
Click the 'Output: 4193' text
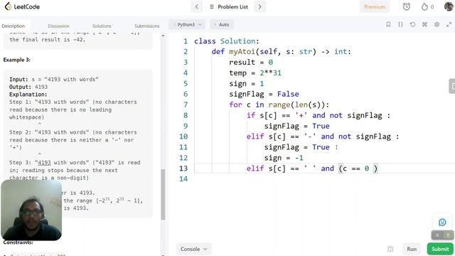point(28,87)
